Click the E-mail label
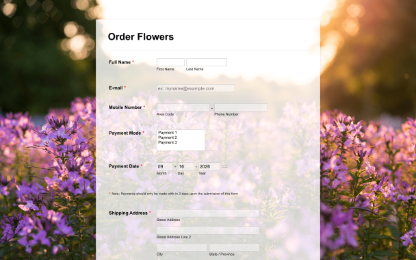Screen dimensions: 416x260 pyautogui.click(x=116, y=88)
